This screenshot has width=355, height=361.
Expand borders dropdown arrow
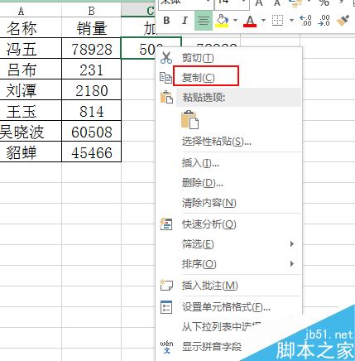(291, 21)
